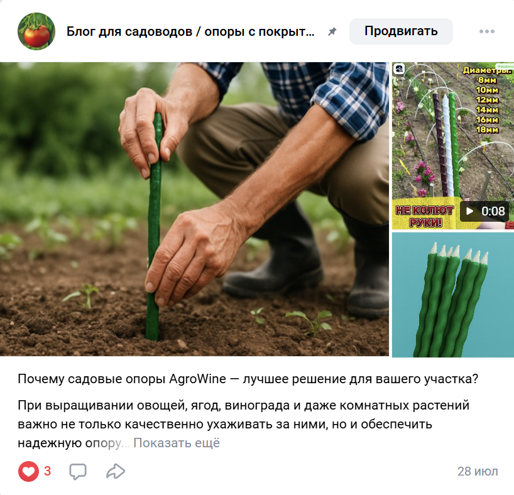
Task: Click the "Новинка" badge on the video corner
Action: click(505, 66)
